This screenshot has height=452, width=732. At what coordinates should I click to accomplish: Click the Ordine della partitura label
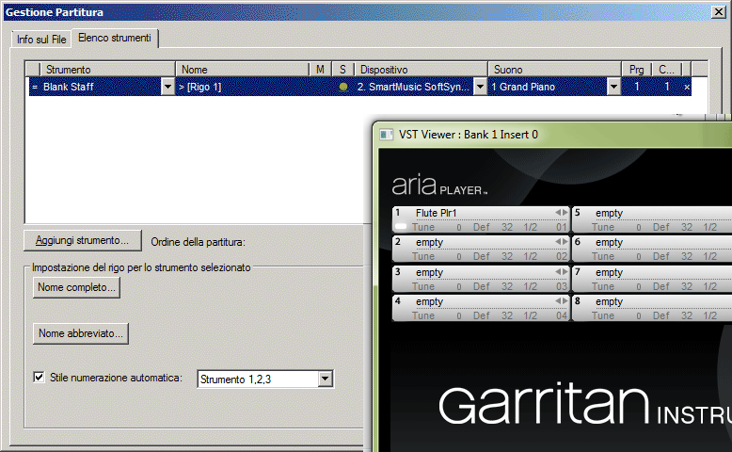198,242
